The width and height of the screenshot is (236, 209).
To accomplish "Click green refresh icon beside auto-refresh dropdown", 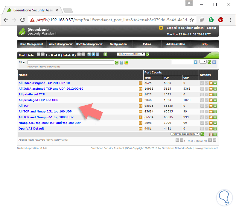I will coord(147,54).
